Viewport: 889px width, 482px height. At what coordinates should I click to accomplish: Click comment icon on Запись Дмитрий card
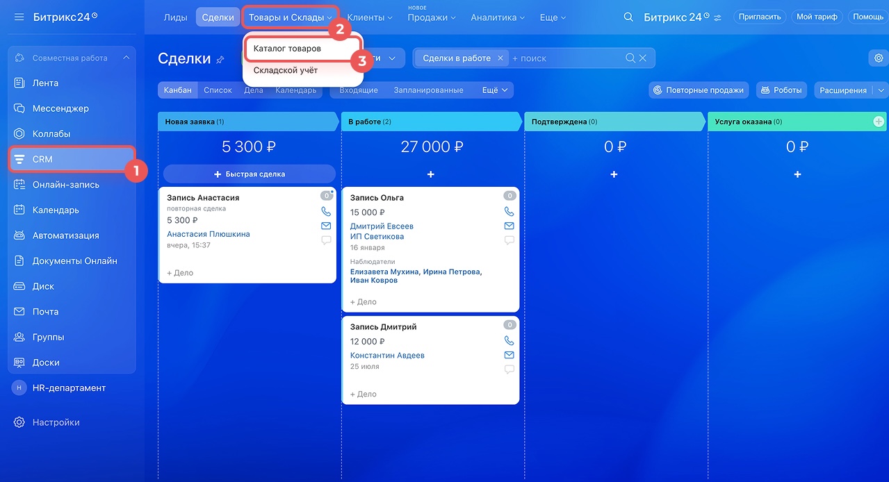[x=509, y=369]
